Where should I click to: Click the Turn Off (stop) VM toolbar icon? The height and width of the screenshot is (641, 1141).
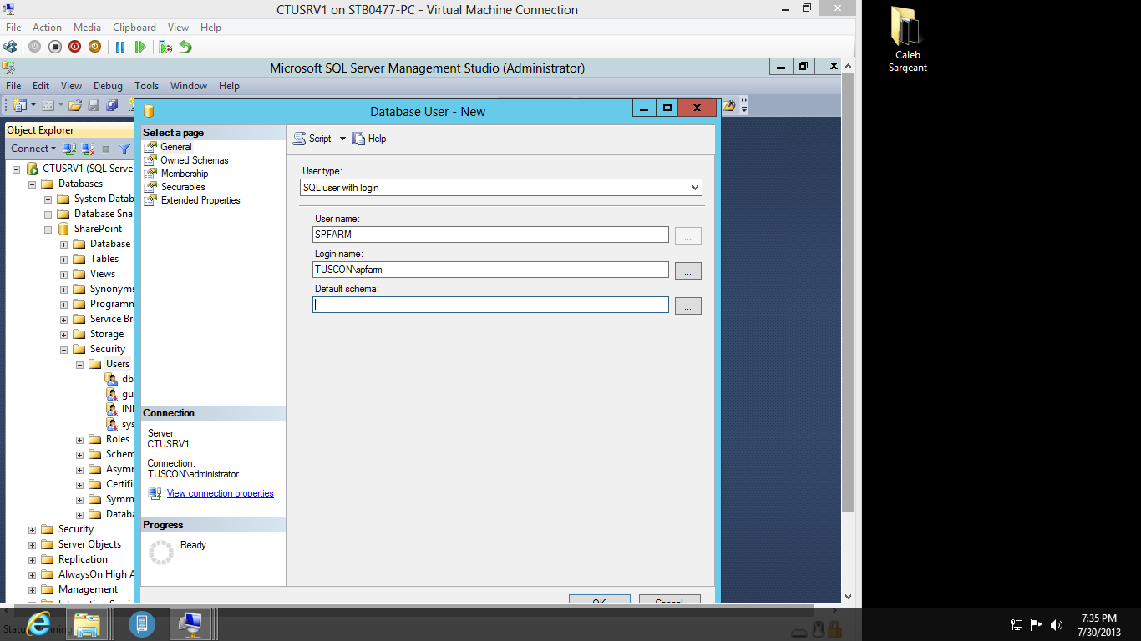[54, 47]
